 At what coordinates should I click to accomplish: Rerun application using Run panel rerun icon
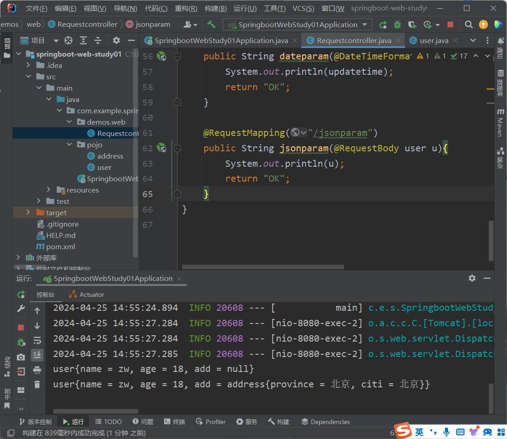coord(21,294)
